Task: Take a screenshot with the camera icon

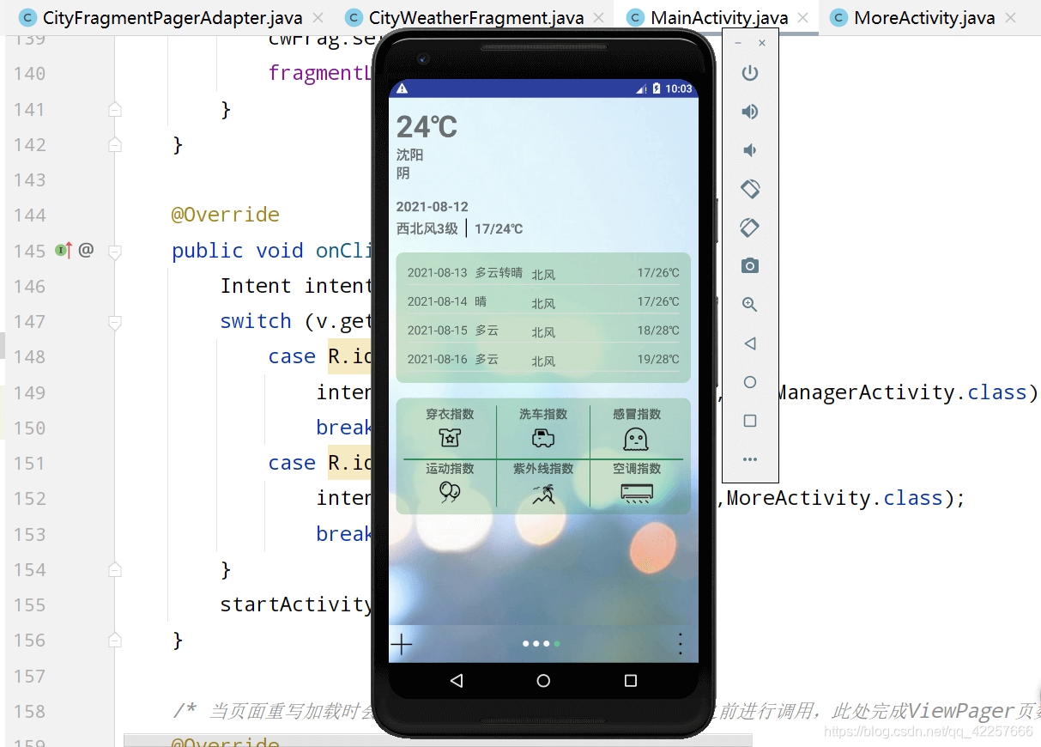Action: (x=750, y=266)
